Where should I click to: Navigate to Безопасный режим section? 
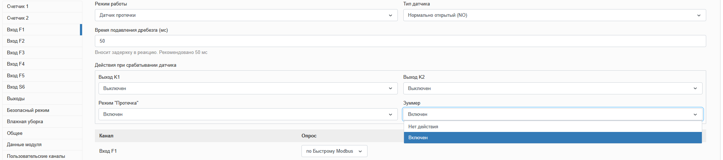pyautogui.click(x=28, y=110)
